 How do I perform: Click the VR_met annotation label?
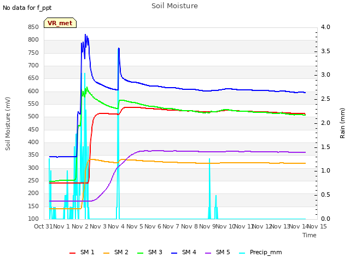click(60, 23)
